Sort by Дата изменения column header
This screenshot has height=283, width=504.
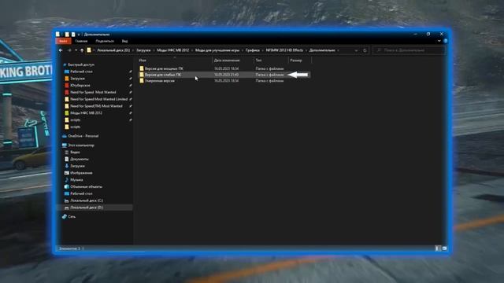coord(227,61)
